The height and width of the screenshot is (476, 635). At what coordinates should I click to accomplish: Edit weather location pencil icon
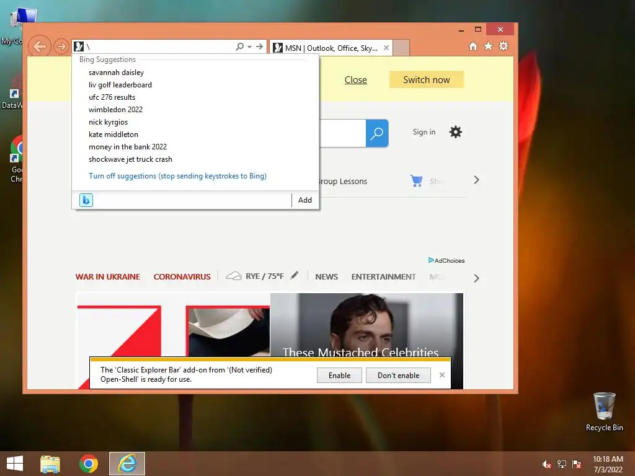point(295,276)
